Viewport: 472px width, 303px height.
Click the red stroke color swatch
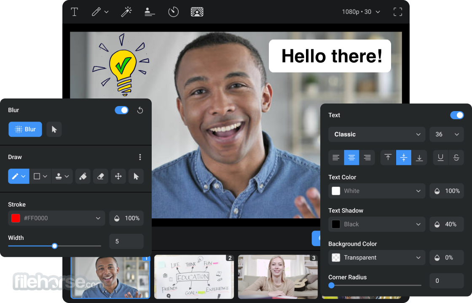(16, 218)
